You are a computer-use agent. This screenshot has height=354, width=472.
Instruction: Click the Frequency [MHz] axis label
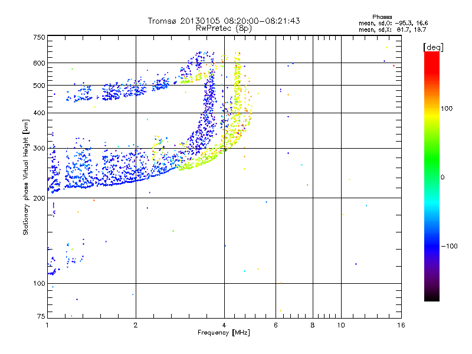click(224, 333)
